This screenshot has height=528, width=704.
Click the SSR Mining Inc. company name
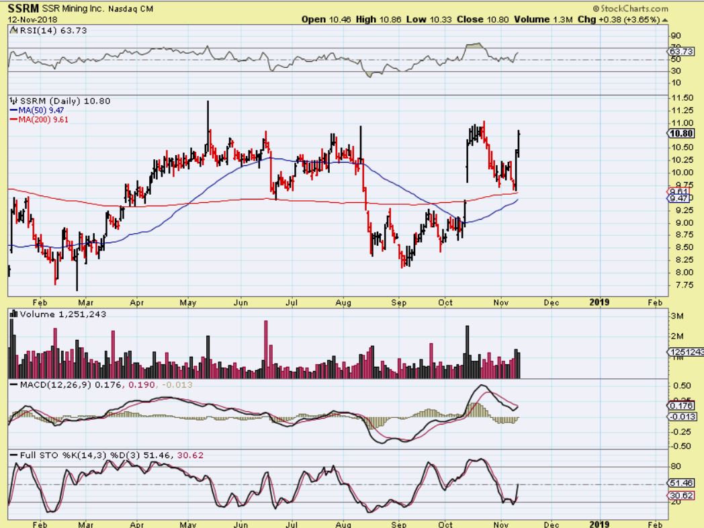[73, 9]
